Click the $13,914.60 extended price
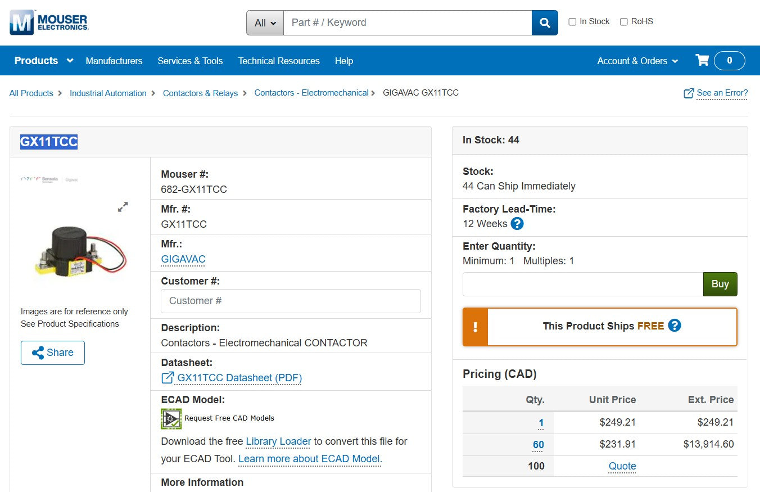This screenshot has height=492, width=760. click(709, 444)
